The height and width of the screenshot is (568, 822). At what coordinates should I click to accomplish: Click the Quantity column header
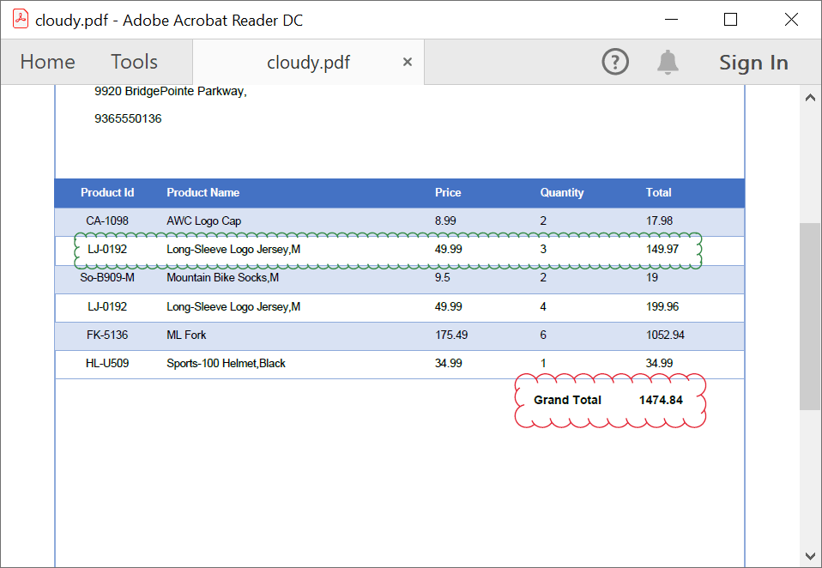(x=561, y=192)
